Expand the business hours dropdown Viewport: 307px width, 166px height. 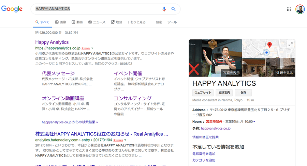coord(254,122)
